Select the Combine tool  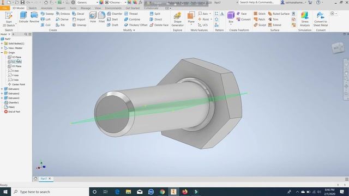pos(132,20)
